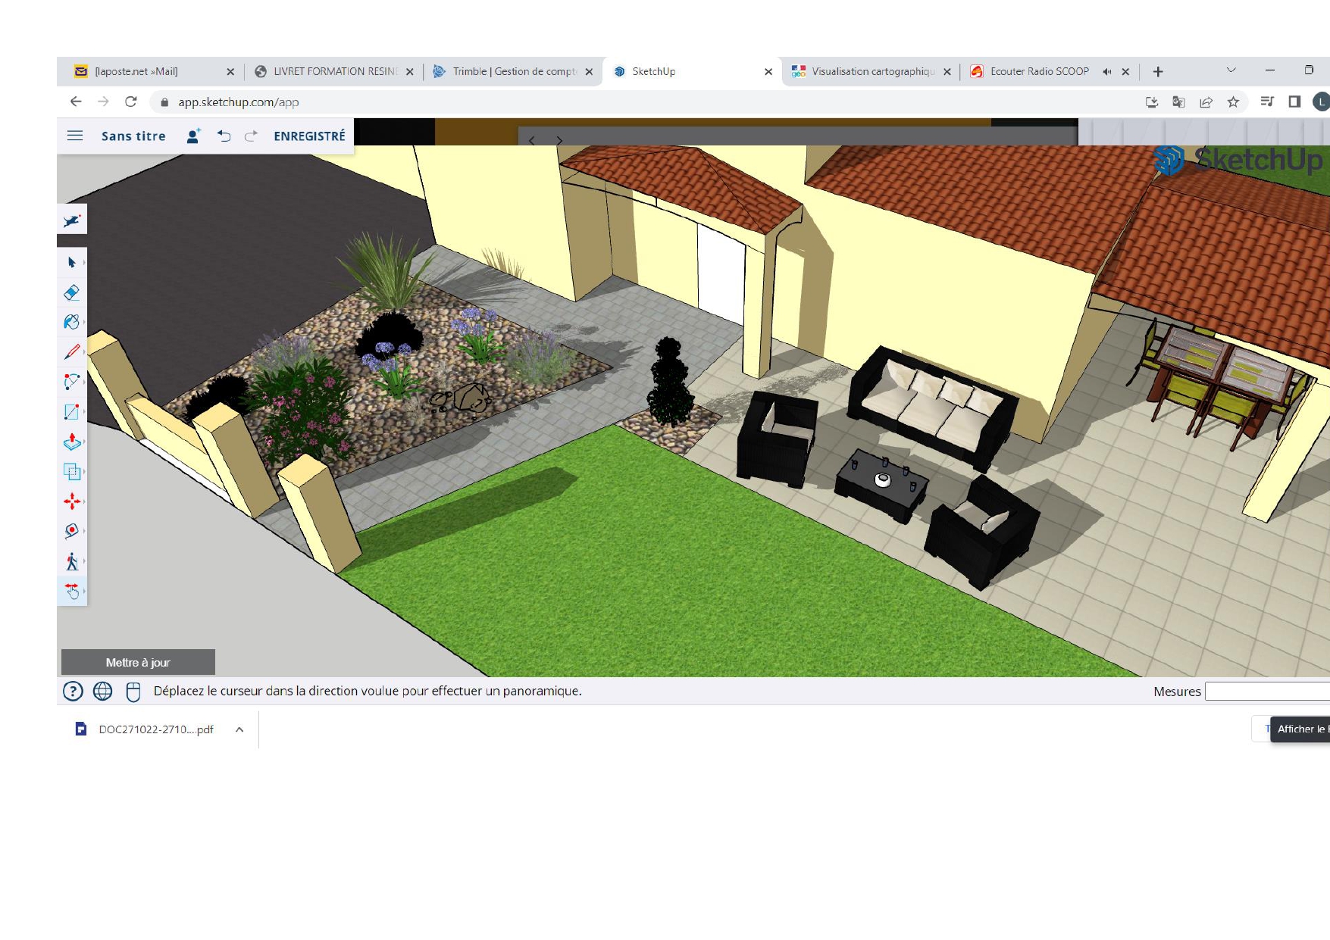Pick the Eraser tool
The height and width of the screenshot is (940, 1330).
click(x=72, y=292)
